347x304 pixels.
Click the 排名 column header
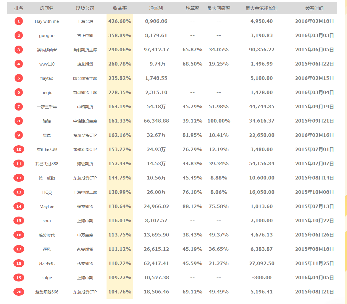tap(19, 8)
